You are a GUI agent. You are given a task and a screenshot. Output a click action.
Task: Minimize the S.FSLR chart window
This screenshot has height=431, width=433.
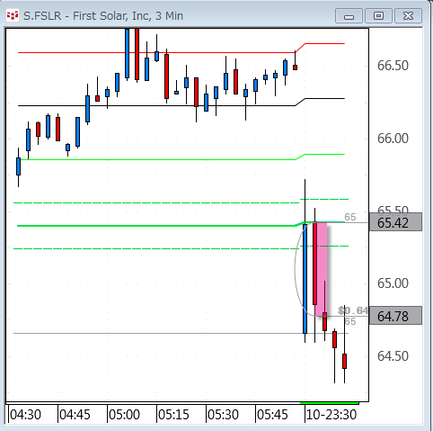(x=349, y=16)
